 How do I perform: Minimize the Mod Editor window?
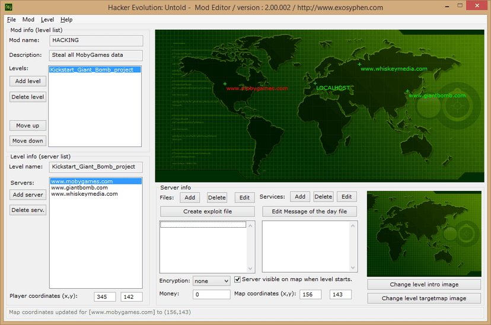(x=447, y=6)
